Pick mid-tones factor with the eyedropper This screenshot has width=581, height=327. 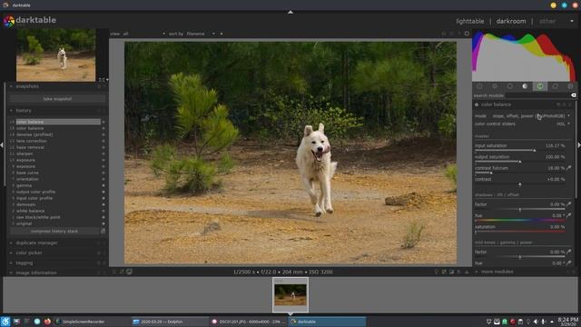point(569,252)
